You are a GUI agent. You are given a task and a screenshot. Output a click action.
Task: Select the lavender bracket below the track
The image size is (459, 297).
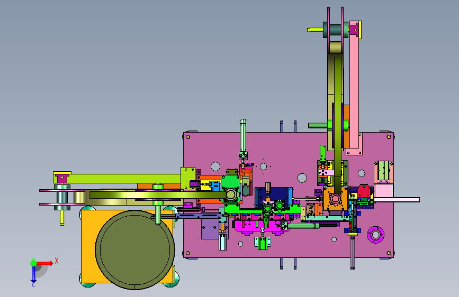pos(210,229)
